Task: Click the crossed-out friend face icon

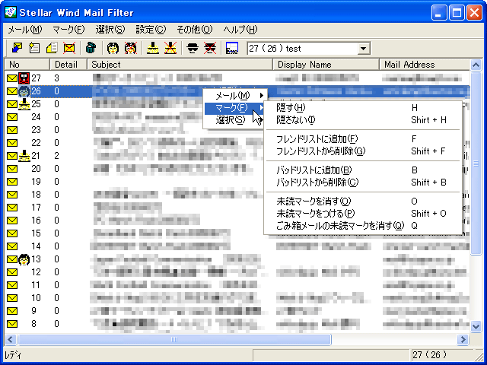Action: (130, 48)
